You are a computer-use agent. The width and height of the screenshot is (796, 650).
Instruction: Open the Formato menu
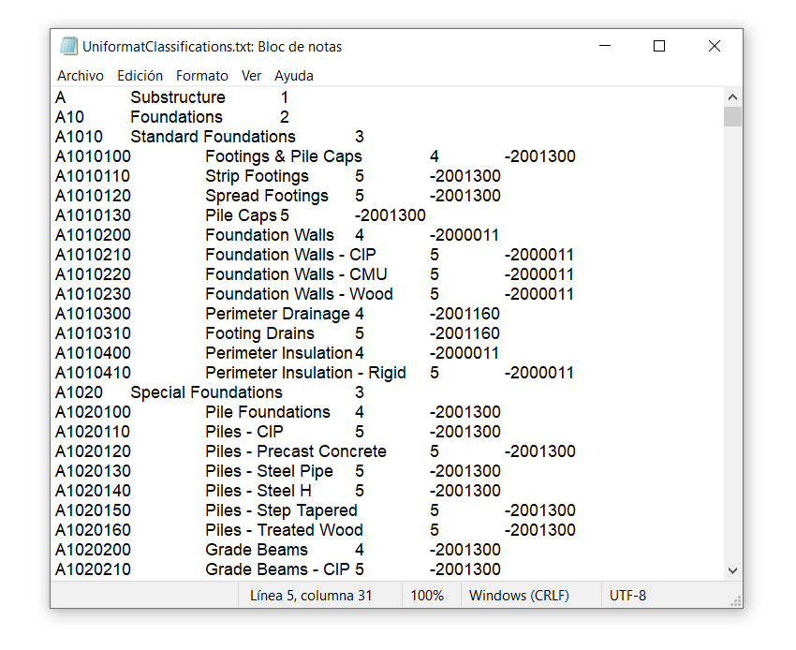(x=201, y=76)
